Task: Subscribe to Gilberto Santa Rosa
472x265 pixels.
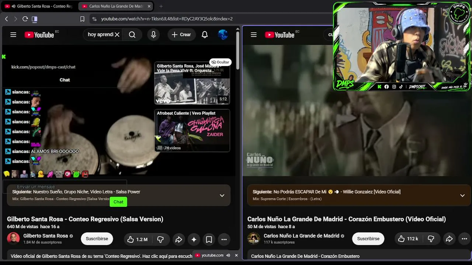Action: [x=97, y=239]
